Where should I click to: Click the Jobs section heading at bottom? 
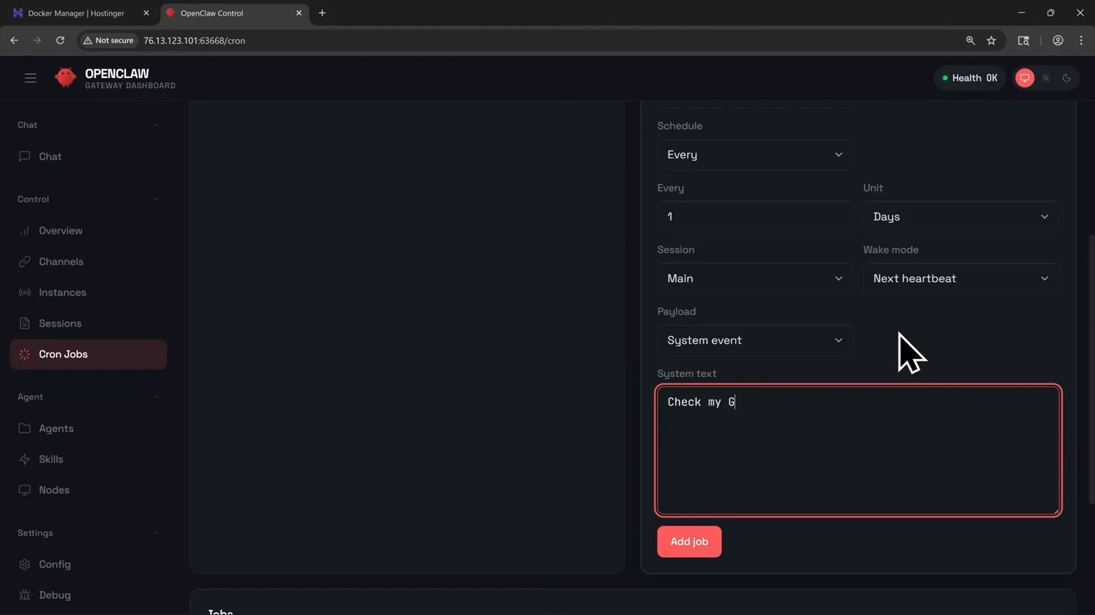tap(220, 611)
